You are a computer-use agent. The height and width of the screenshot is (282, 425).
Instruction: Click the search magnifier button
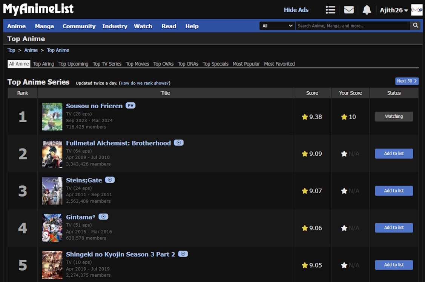416,26
